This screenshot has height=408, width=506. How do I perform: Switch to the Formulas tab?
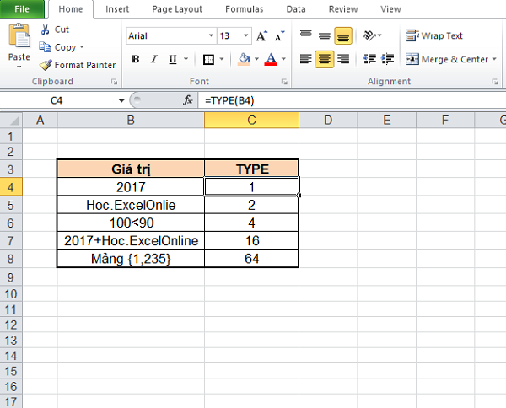pos(243,9)
